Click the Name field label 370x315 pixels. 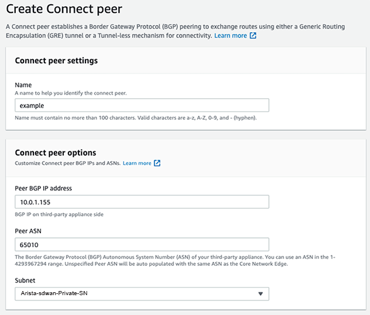23,85
